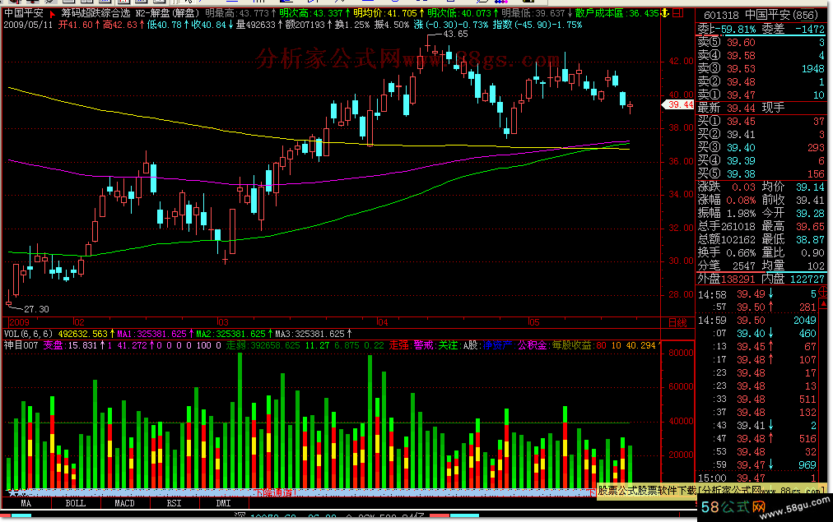Click the 走弱:392658.625 value
This screenshot has width=833, height=522.
[x=263, y=345]
